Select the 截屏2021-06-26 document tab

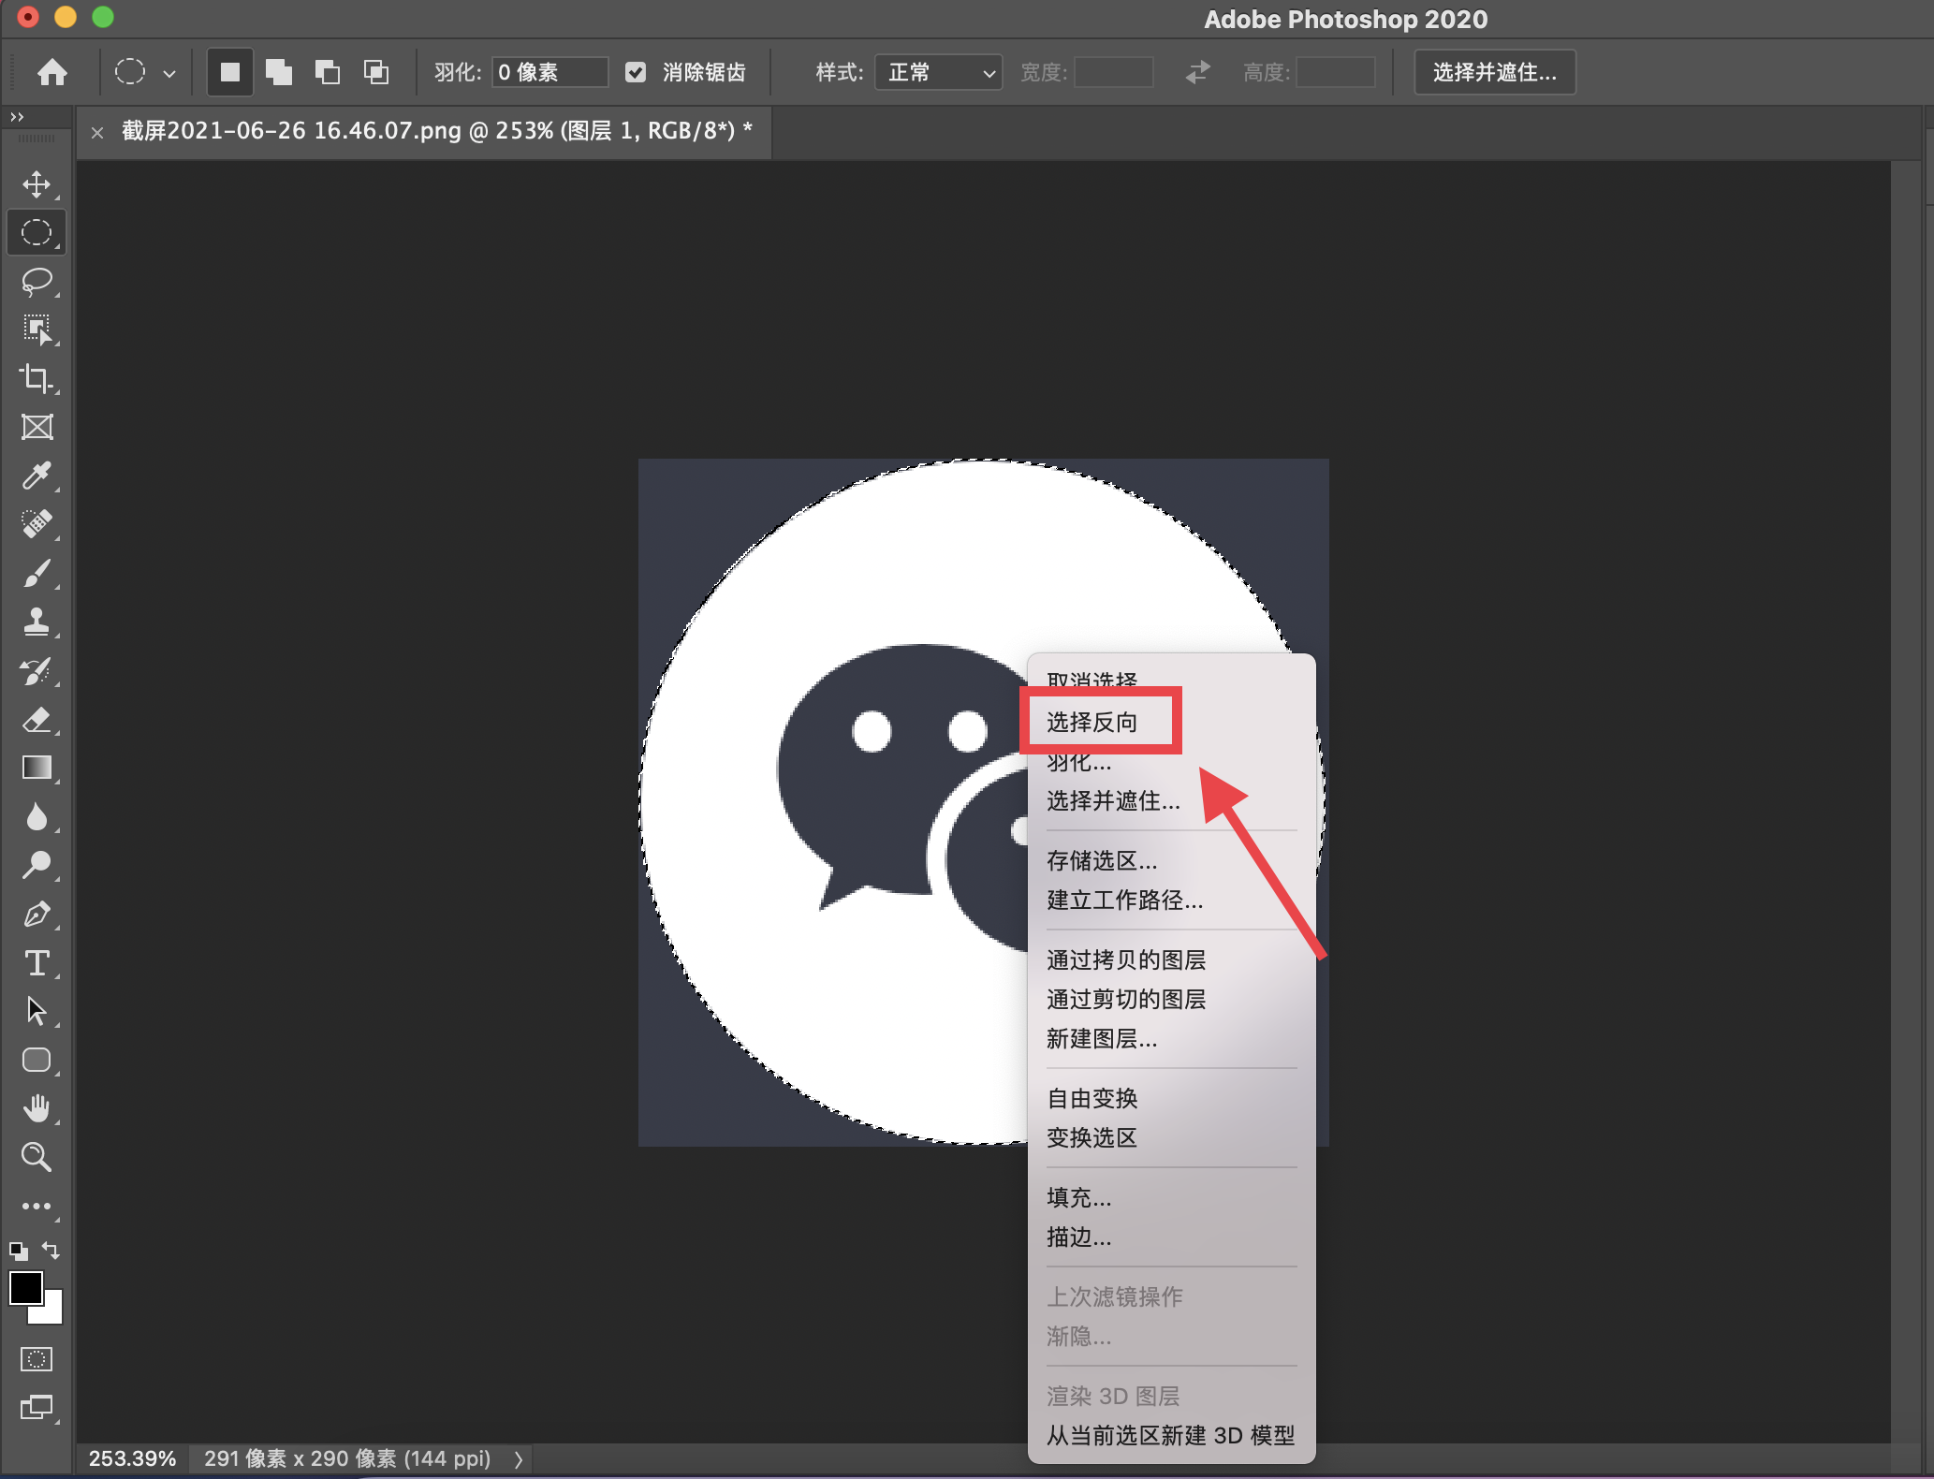[x=436, y=131]
